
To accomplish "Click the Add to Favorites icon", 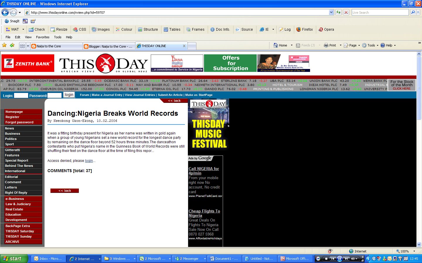I will [x=12, y=45].
